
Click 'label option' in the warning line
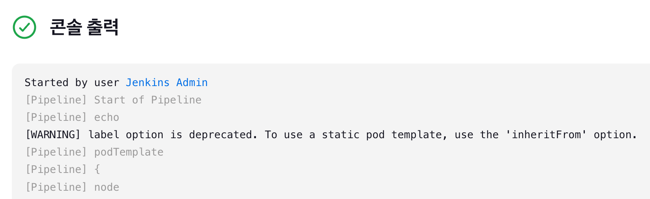(126, 135)
